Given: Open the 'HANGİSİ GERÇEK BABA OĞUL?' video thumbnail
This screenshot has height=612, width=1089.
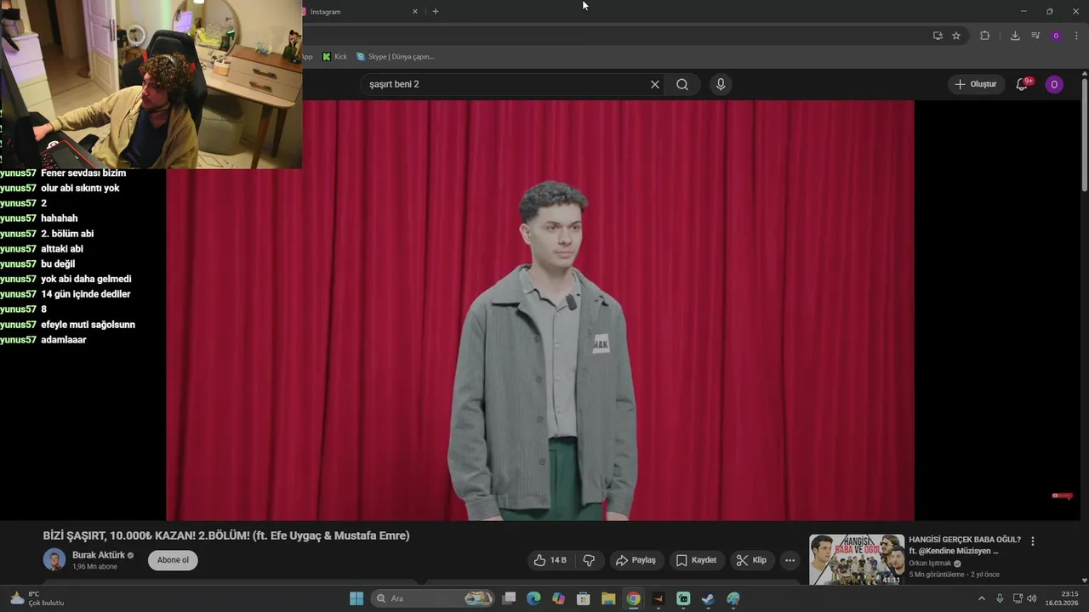Looking at the screenshot, I should coord(856,559).
